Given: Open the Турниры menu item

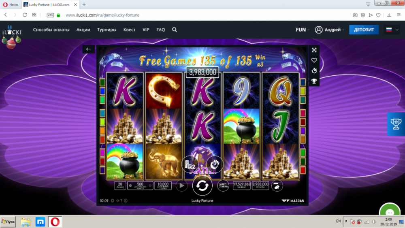Looking at the screenshot, I should pos(107,30).
